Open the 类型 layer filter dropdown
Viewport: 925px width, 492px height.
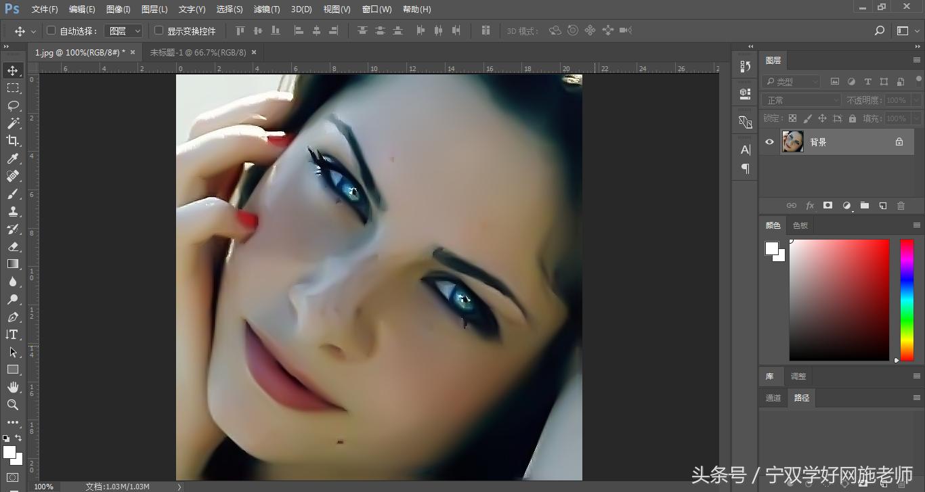[790, 81]
